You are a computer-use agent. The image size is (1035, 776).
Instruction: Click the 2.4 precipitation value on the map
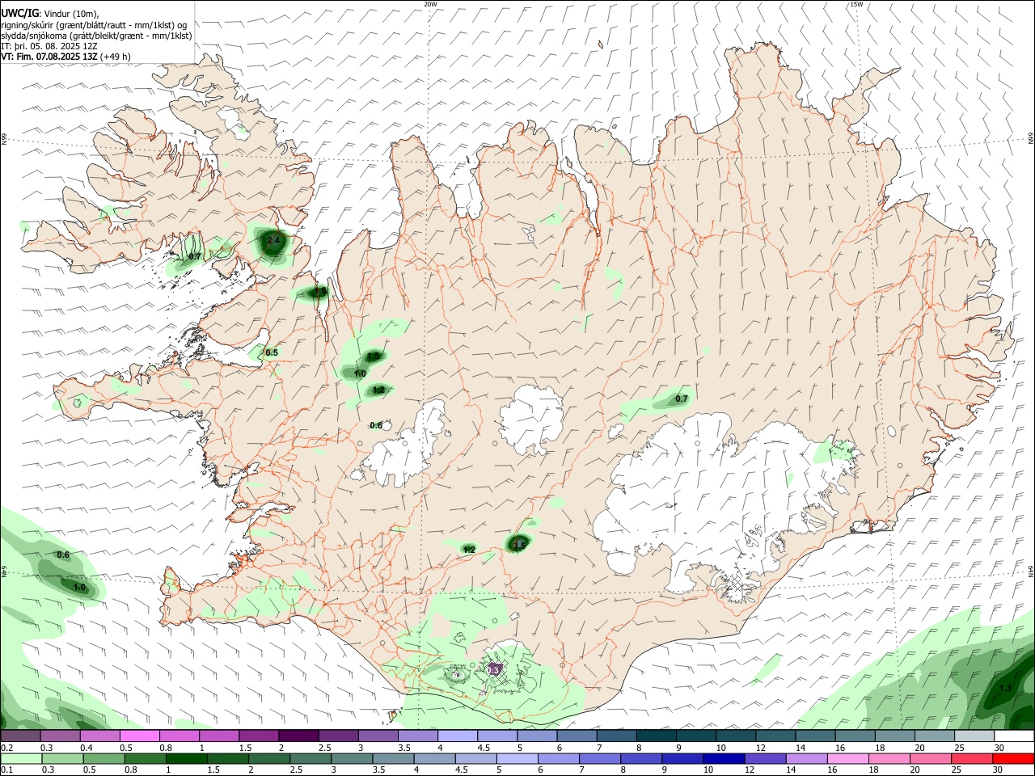click(x=273, y=240)
